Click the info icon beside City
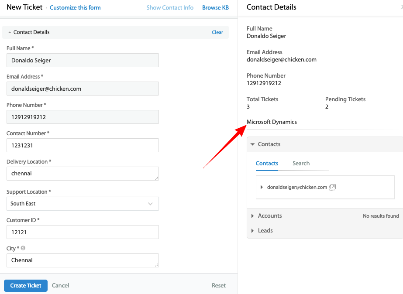 [23, 248]
